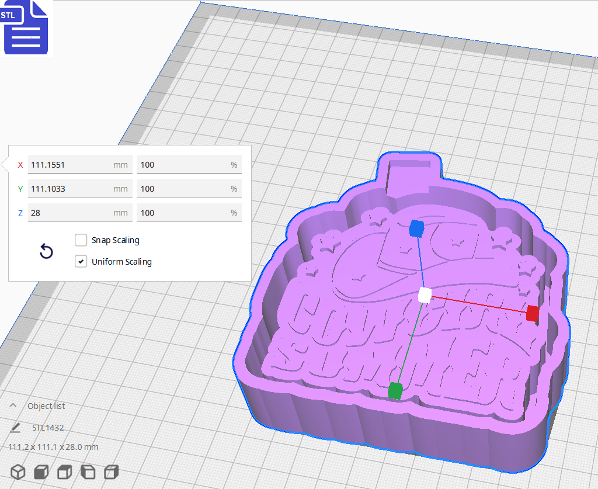
Task: Click the STL file document icon
Action: [26, 28]
